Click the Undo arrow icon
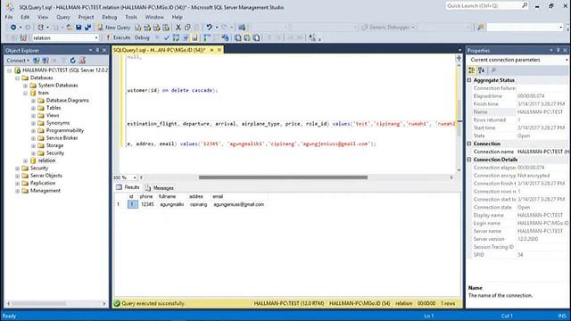This screenshot has height=321, width=571. pos(209,28)
